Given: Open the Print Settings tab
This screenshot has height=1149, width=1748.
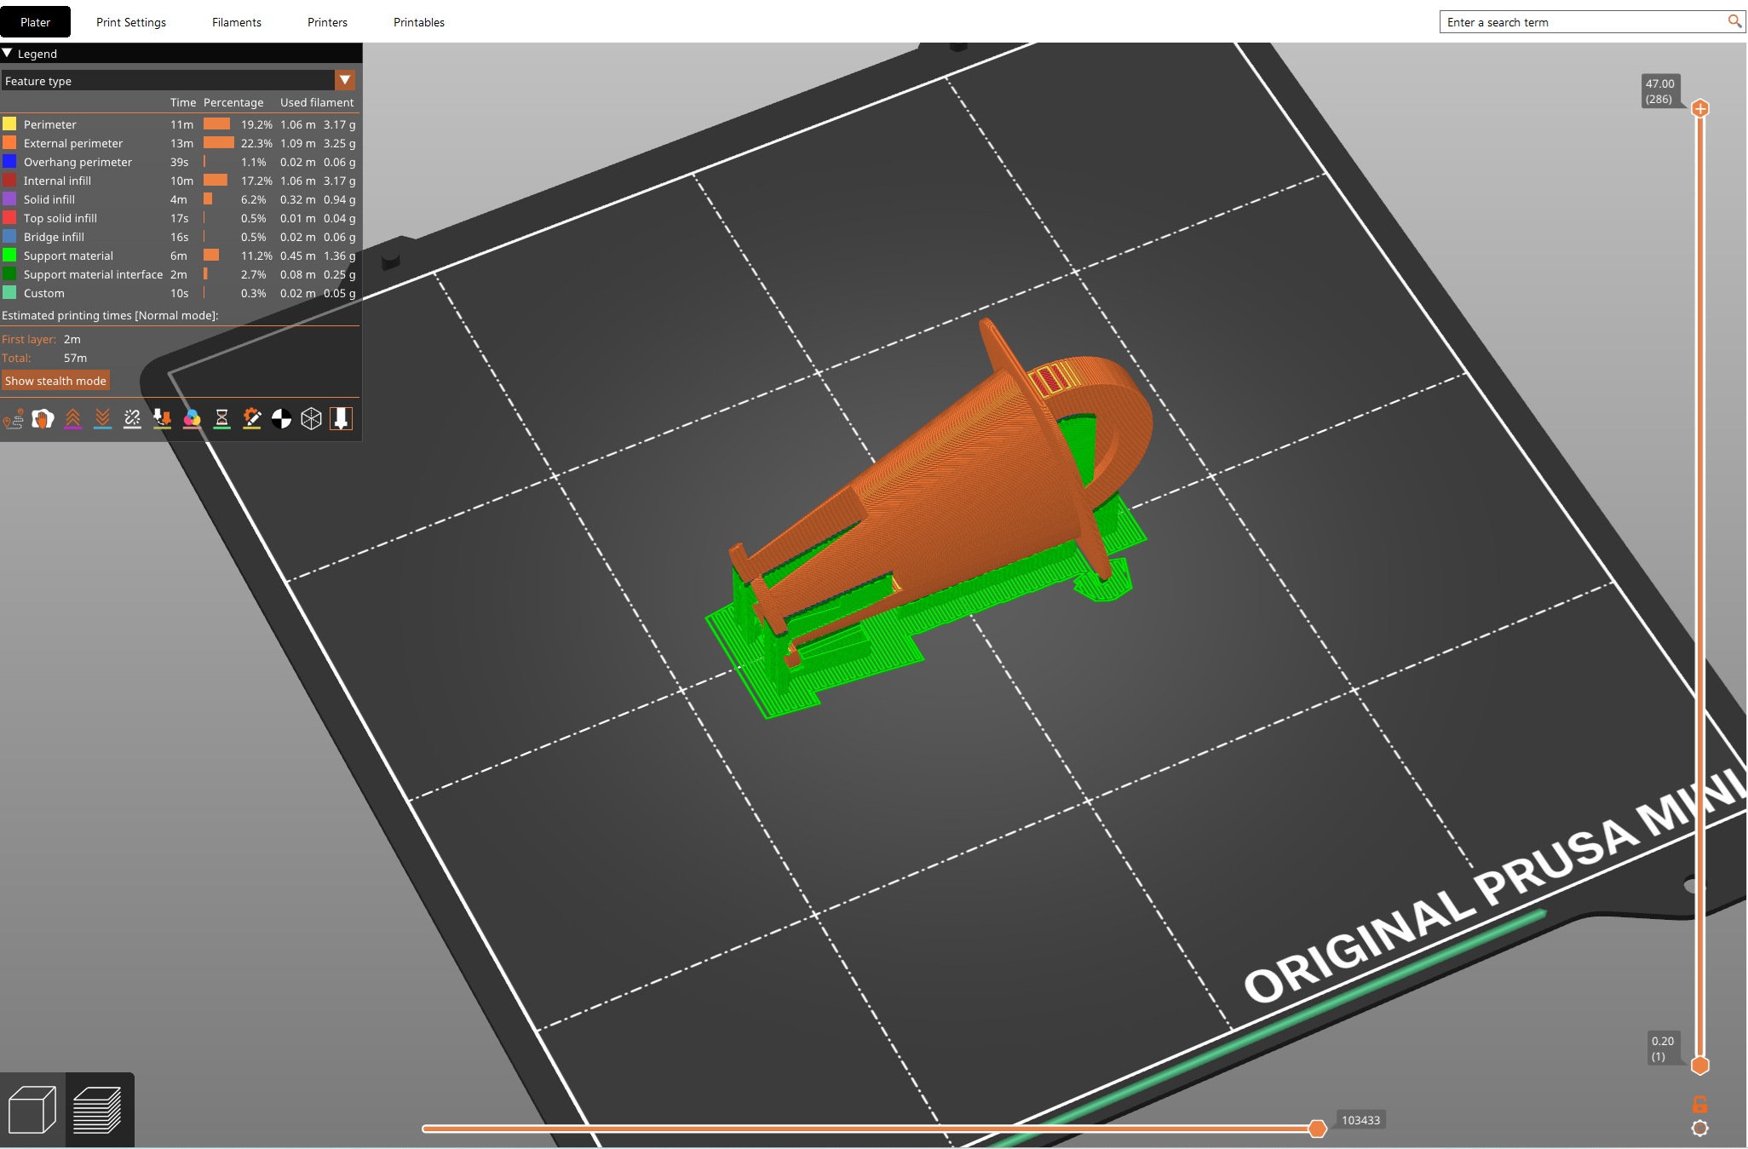Looking at the screenshot, I should tap(131, 22).
